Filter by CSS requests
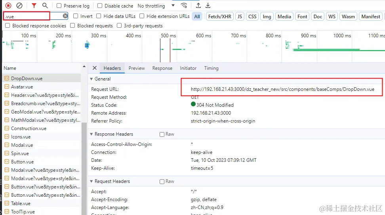Screen dimensions: 385x215 coord(252,17)
